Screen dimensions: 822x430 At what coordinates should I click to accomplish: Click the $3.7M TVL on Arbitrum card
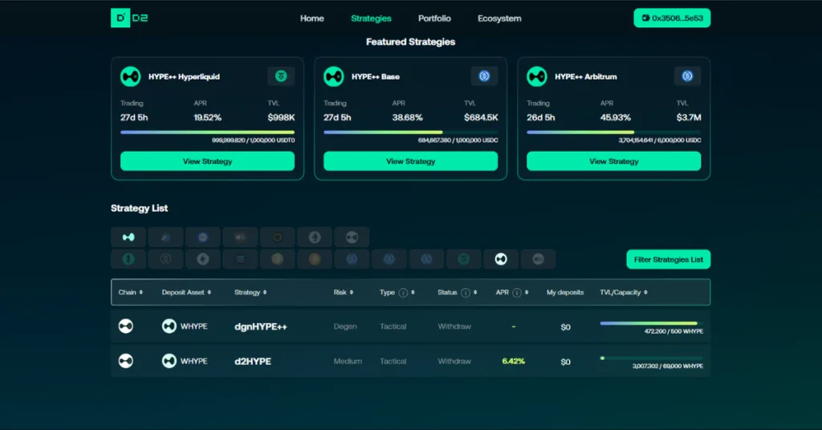(688, 117)
